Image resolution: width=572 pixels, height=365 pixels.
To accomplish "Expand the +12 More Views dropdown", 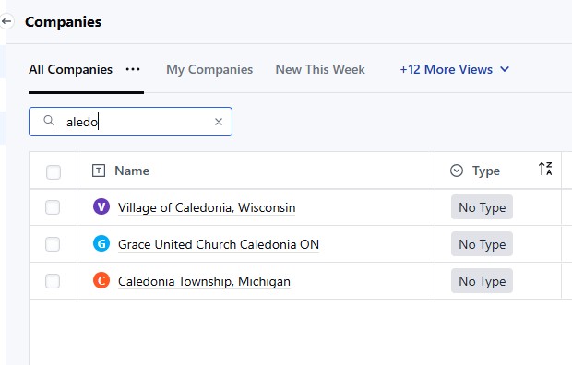I will pyautogui.click(x=454, y=69).
